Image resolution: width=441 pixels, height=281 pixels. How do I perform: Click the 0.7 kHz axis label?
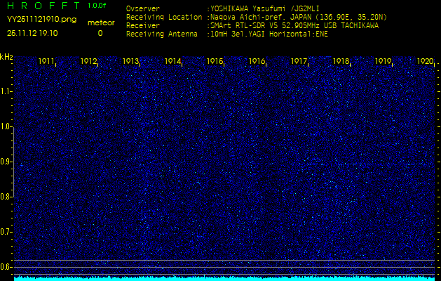click(x=6, y=232)
